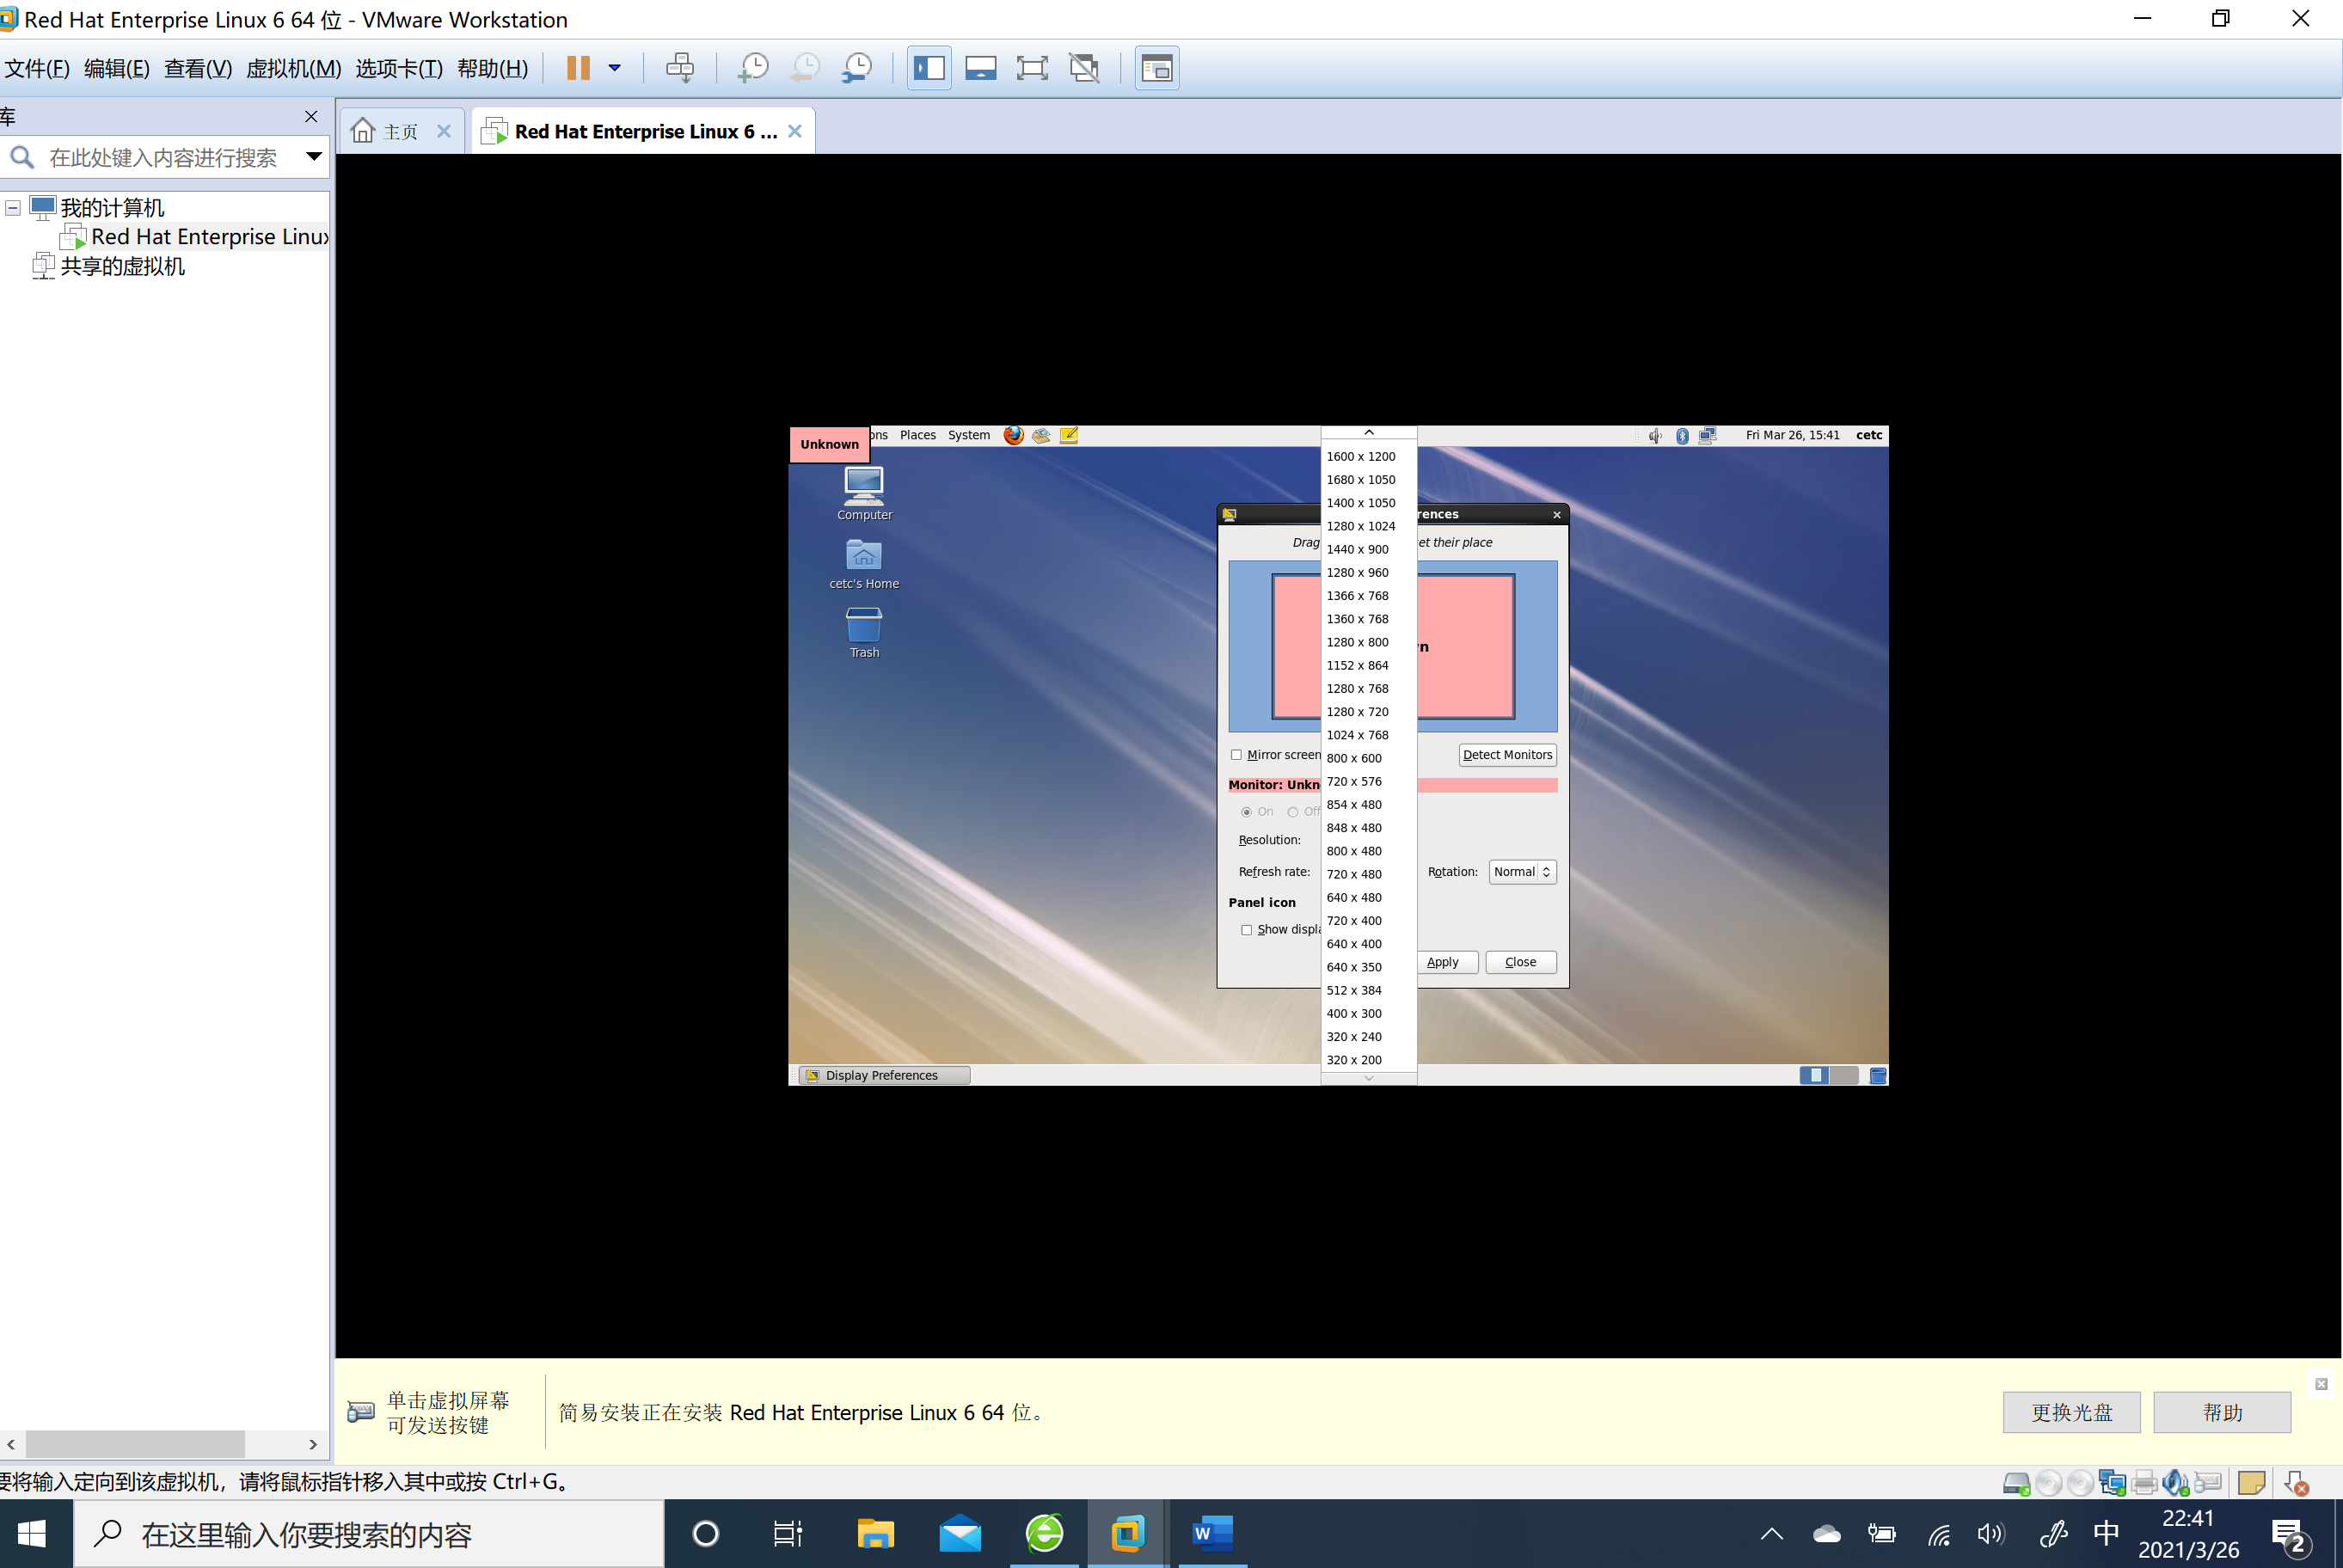Click the pause virtual machine icon

click(x=578, y=68)
